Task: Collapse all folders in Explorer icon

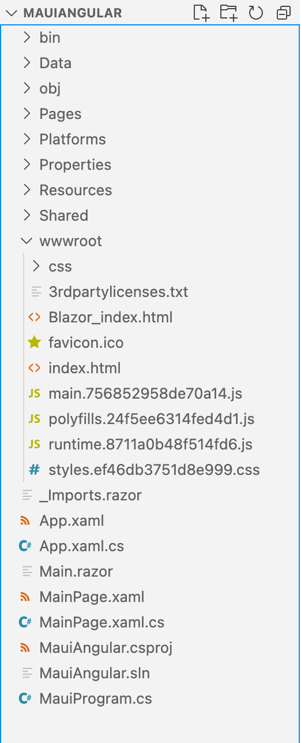Action: click(x=284, y=13)
